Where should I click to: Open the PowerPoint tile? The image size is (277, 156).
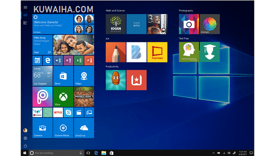(89, 60)
